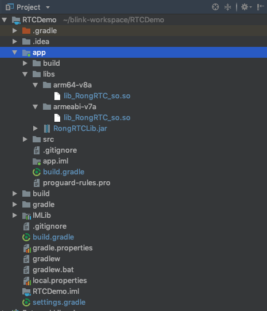Click the scroll from source target icon

(215, 7)
